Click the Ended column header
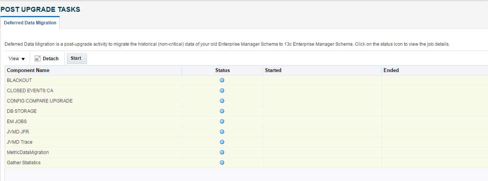The height and width of the screenshot is (181, 488). pos(391,70)
